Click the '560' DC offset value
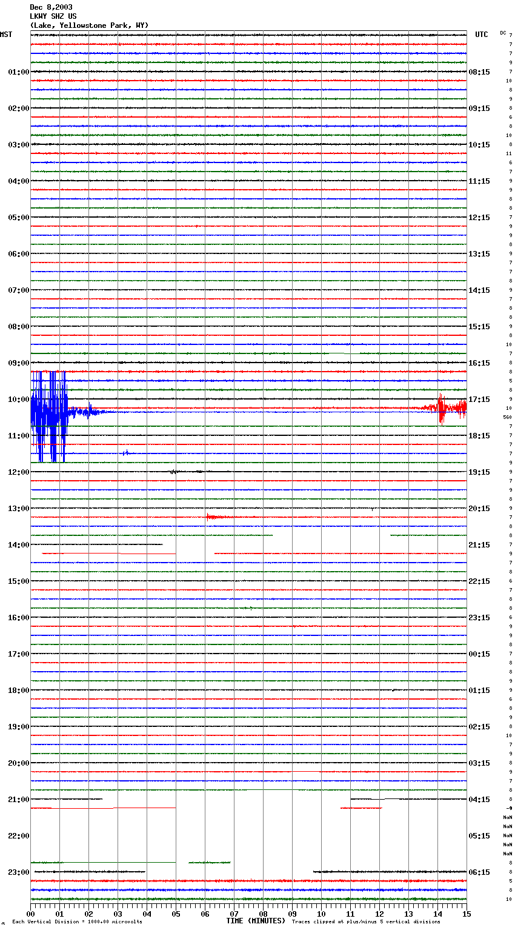This screenshot has height=930, width=515. pyautogui.click(x=507, y=417)
